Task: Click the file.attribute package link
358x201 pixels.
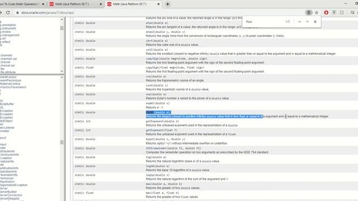Action: [8, 72]
